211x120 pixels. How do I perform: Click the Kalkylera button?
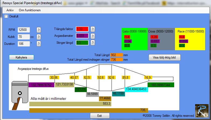coord(22,57)
